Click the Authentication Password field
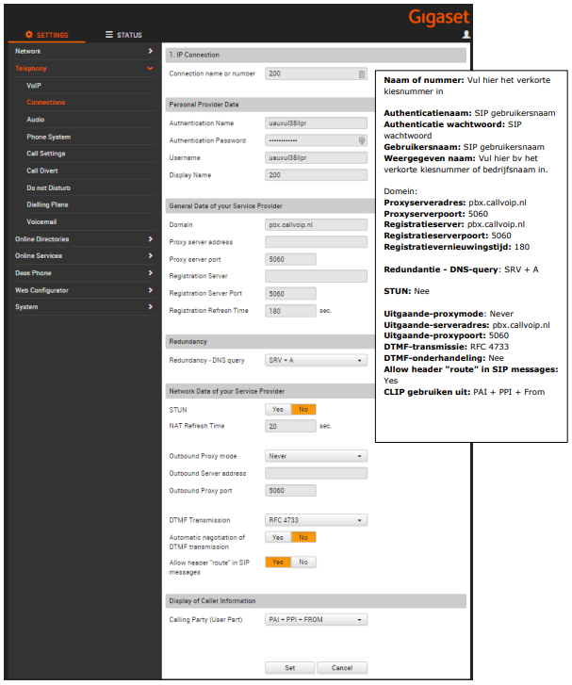Viewport: 572px width, 685px height. [316, 140]
